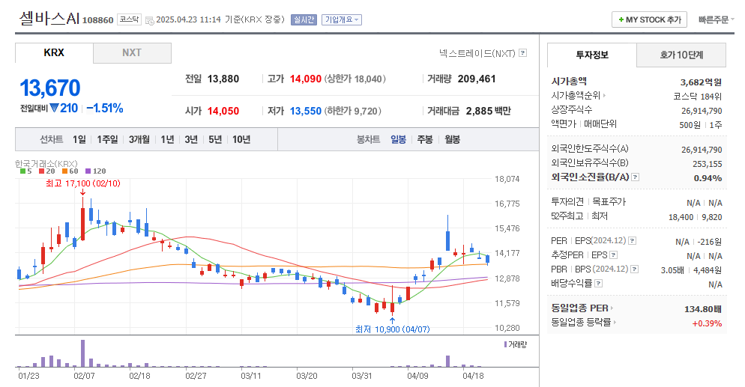Open help icon next to 추정PER EPS
Viewport: 745px width, 387px height.
pyautogui.click(x=613, y=255)
